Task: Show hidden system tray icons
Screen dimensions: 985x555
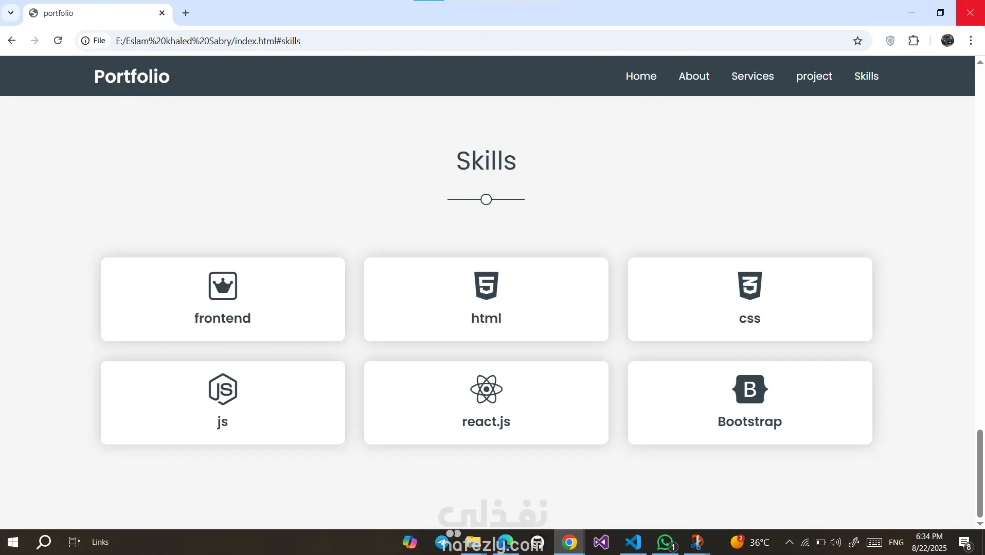Action: click(x=790, y=542)
